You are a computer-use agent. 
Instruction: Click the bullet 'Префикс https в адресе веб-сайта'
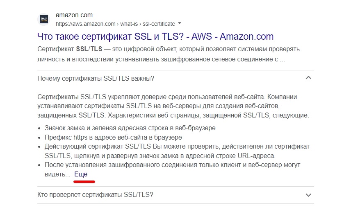113,137
